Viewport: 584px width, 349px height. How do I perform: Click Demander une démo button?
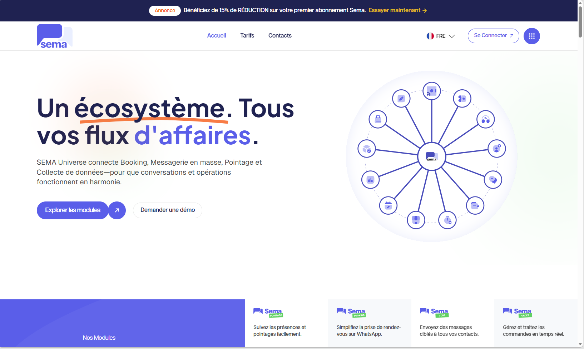(167, 210)
